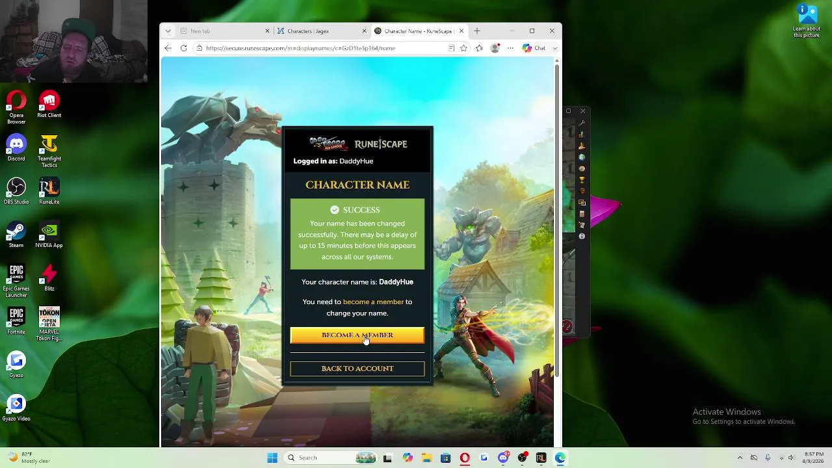Refresh the RuneScape page
This screenshot has height=468, width=832.
pyautogui.click(x=183, y=48)
